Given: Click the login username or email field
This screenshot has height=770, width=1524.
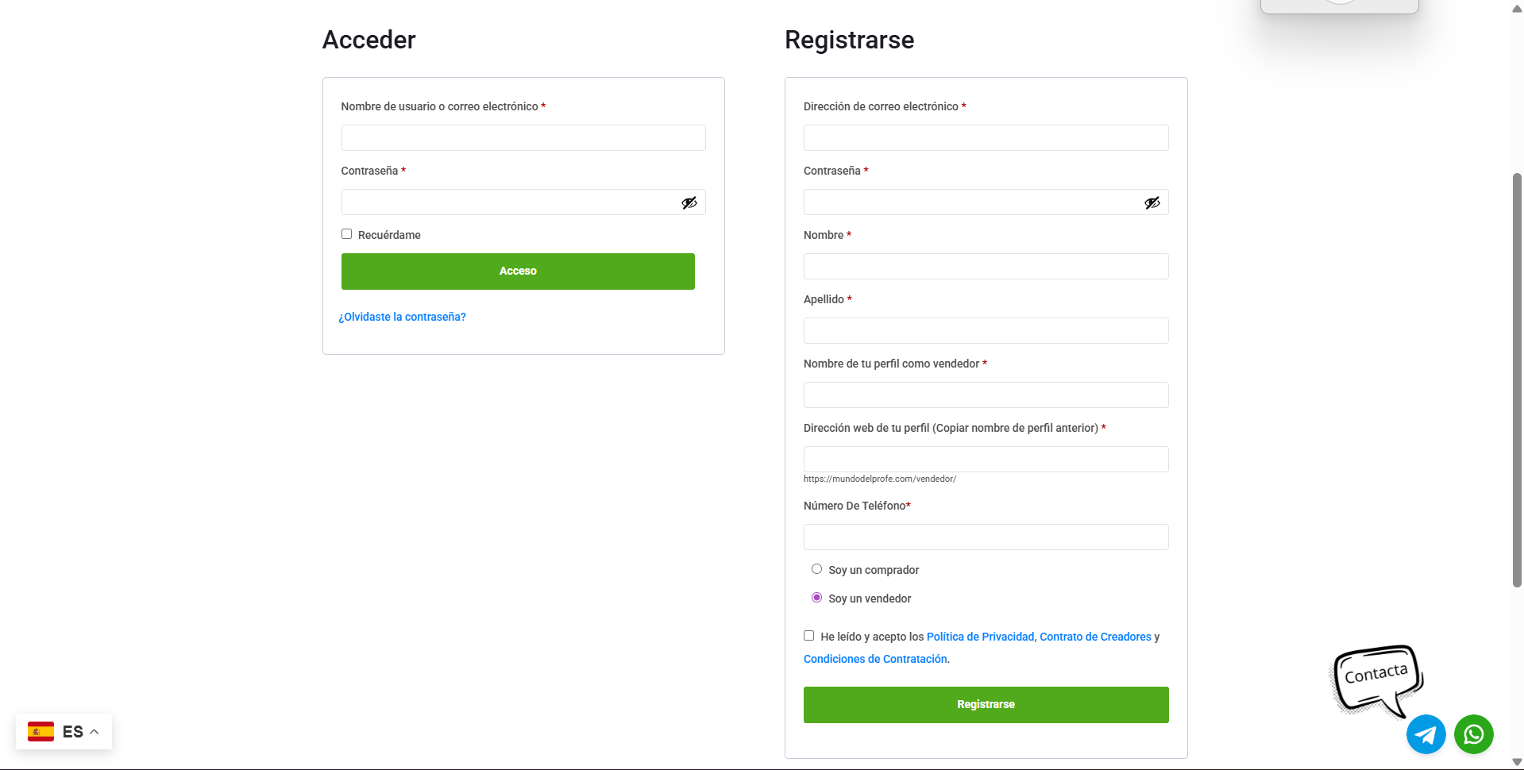Looking at the screenshot, I should (523, 138).
